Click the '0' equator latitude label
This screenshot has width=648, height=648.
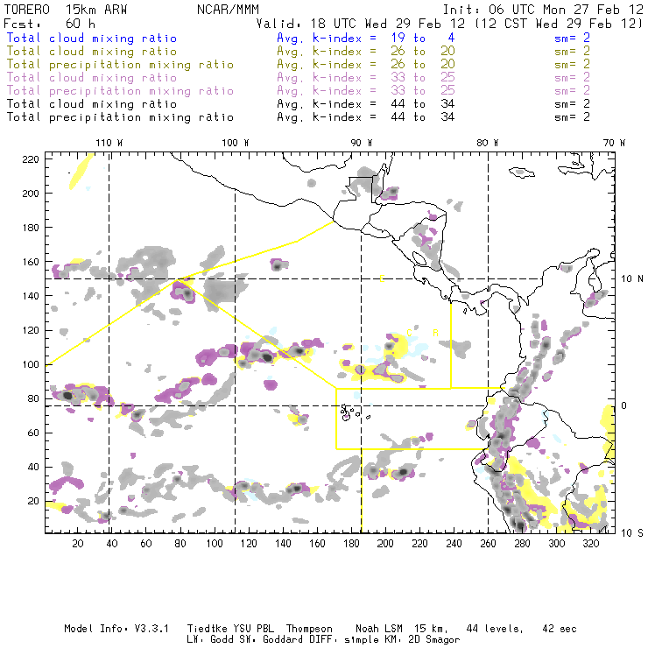click(x=624, y=405)
